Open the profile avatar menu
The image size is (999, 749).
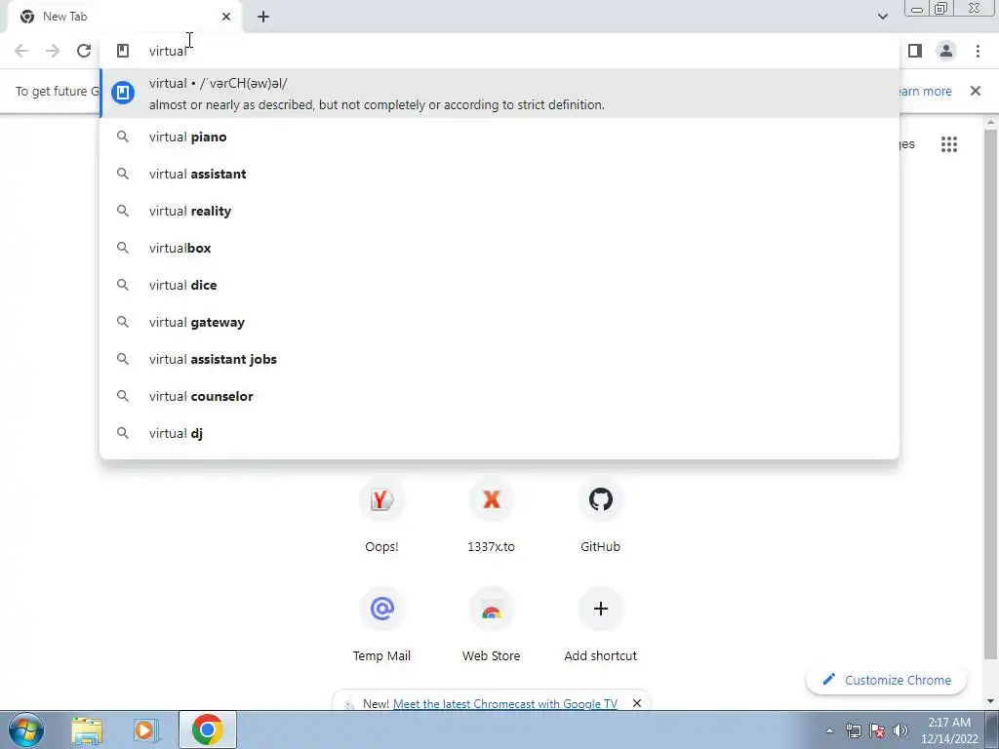[x=946, y=51]
